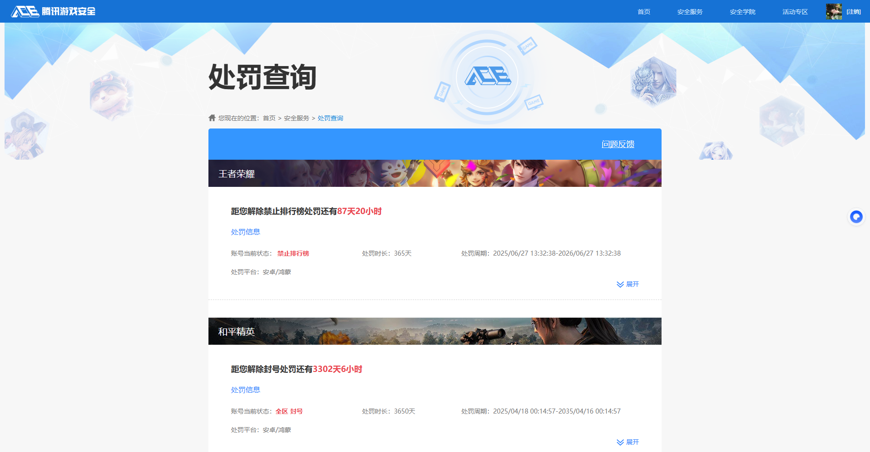870x452 pixels.
Task: Click 安全服务 in the breadcrumb path
Action: point(296,118)
